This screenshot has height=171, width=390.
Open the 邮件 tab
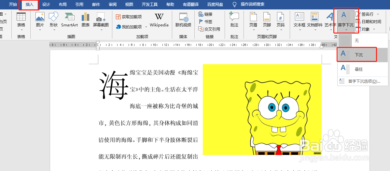pos(96,5)
